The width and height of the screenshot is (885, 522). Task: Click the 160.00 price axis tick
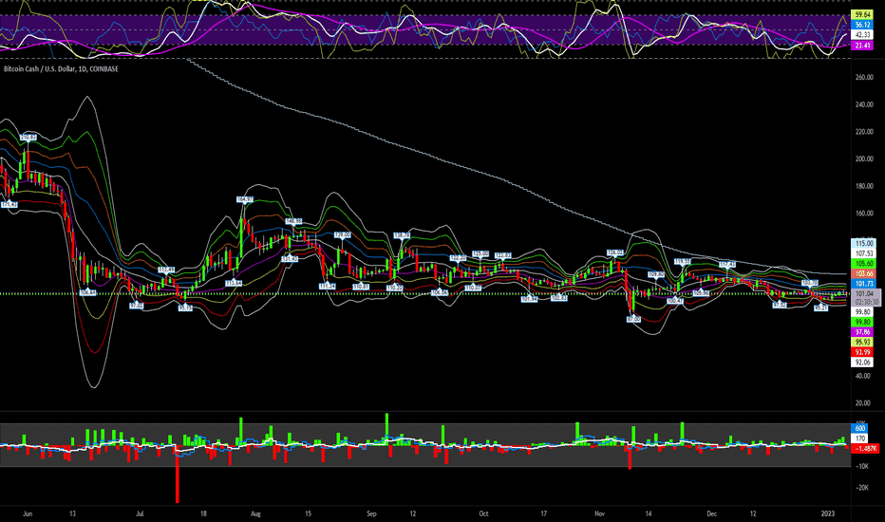(864, 214)
